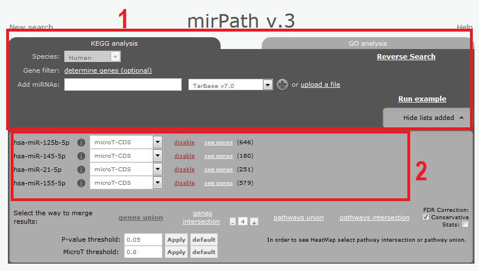Open the Reverse Search link
This screenshot has width=479, height=271.
pyautogui.click(x=406, y=56)
